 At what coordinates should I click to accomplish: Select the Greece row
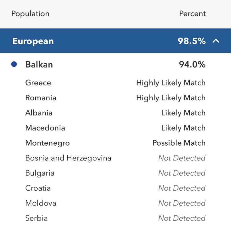(x=116, y=83)
